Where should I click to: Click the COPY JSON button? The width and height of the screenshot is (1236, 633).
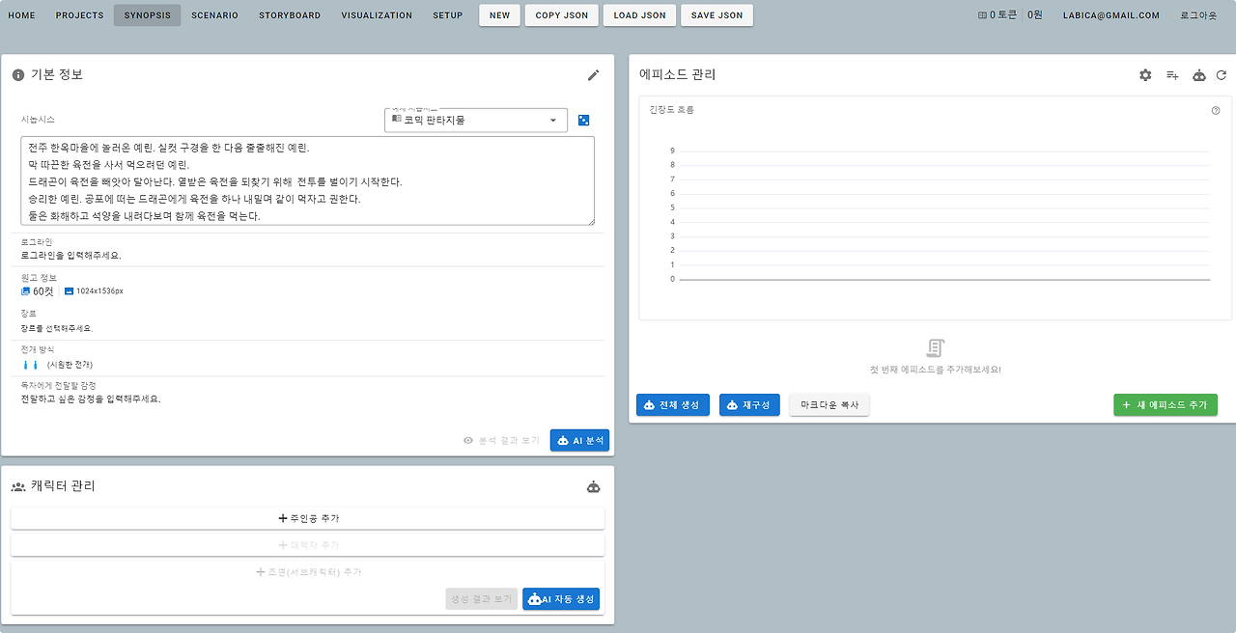(x=562, y=15)
